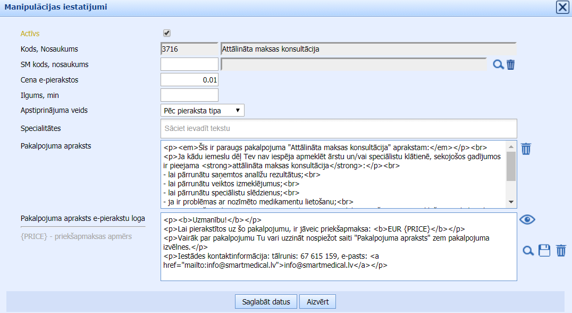The width and height of the screenshot is (572, 313).
Task: Click the Nosaukums field showing Attālināta maksas konsultācija
Action: [368, 49]
